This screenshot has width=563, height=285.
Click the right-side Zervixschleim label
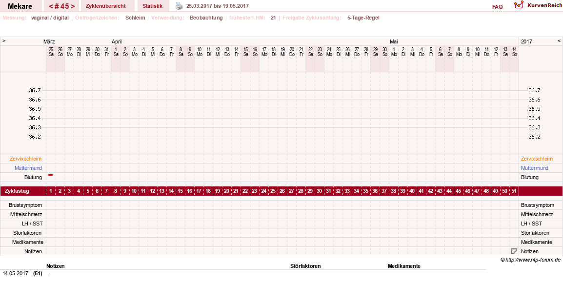(x=537, y=159)
